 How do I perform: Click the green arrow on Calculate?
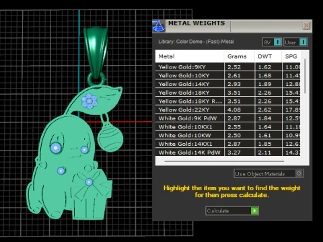pyautogui.click(x=254, y=210)
